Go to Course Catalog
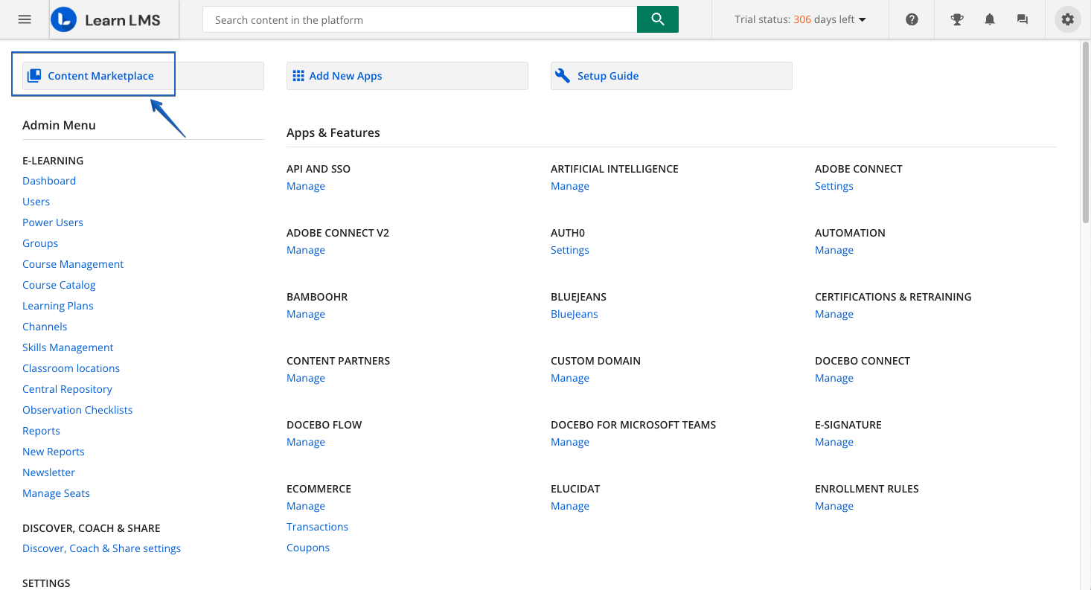1091x590 pixels. (59, 285)
